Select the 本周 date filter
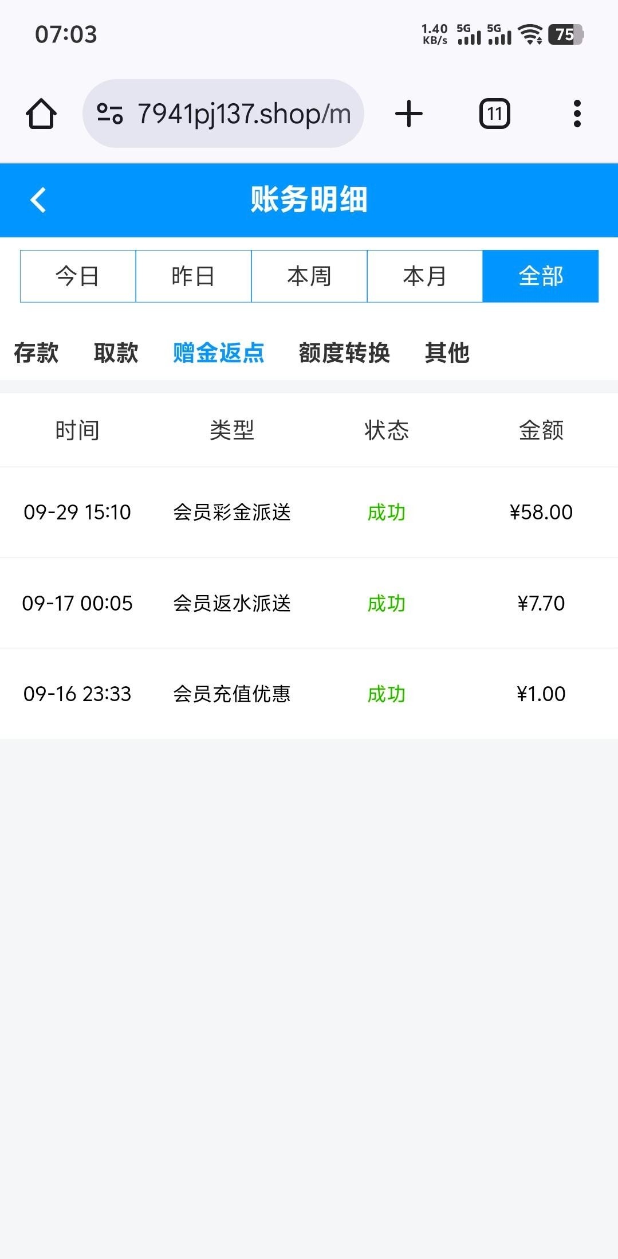Image resolution: width=618 pixels, height=1259 pixels. tap(309, 276)
